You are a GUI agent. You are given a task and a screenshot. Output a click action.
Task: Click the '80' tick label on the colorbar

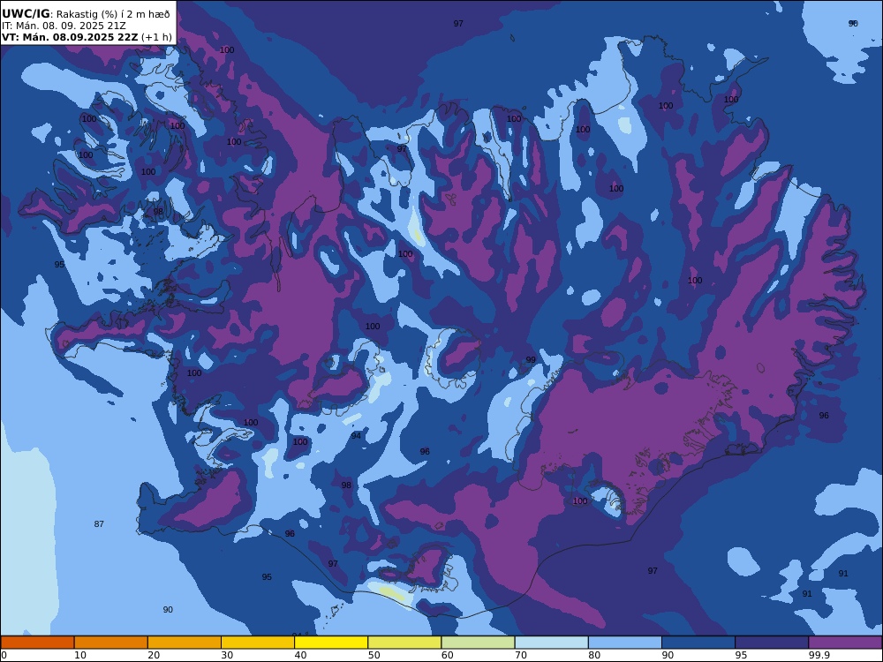pos(594,655)
